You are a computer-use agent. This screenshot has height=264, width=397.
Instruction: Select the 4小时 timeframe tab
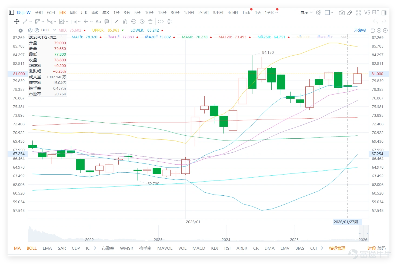(233, 12)
